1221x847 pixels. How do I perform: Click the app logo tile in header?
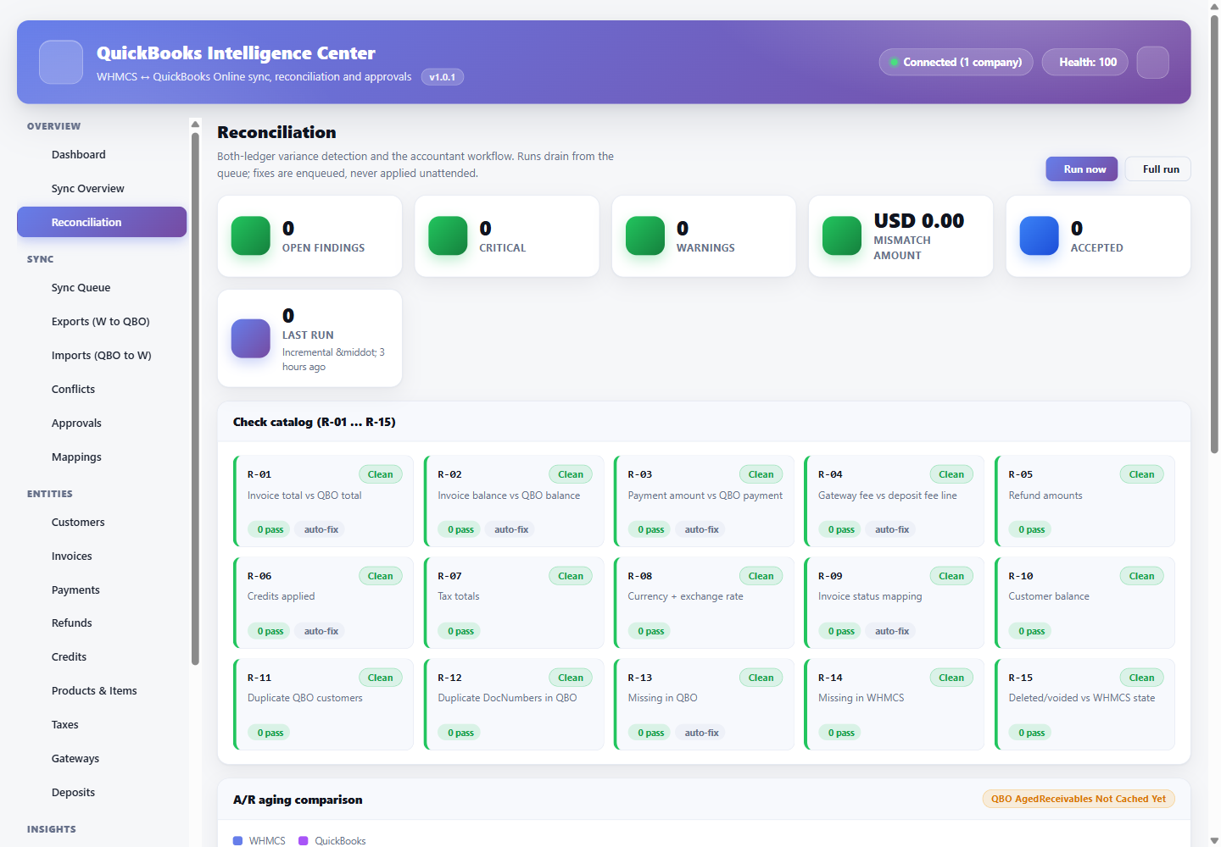pyautogui.click(x=61, y=62)
